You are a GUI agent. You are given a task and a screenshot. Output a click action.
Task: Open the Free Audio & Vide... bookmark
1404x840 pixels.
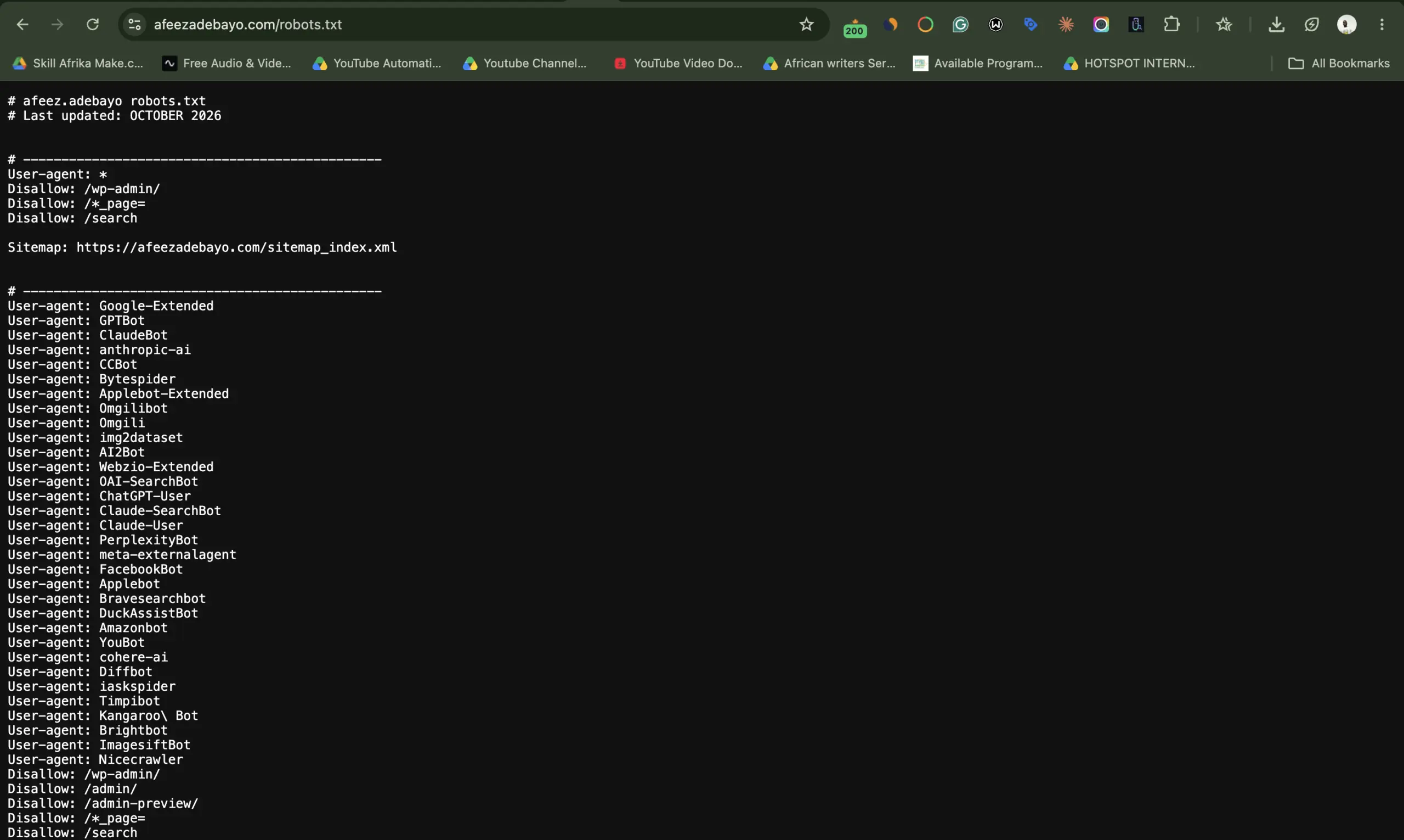(x=227, y=64)
